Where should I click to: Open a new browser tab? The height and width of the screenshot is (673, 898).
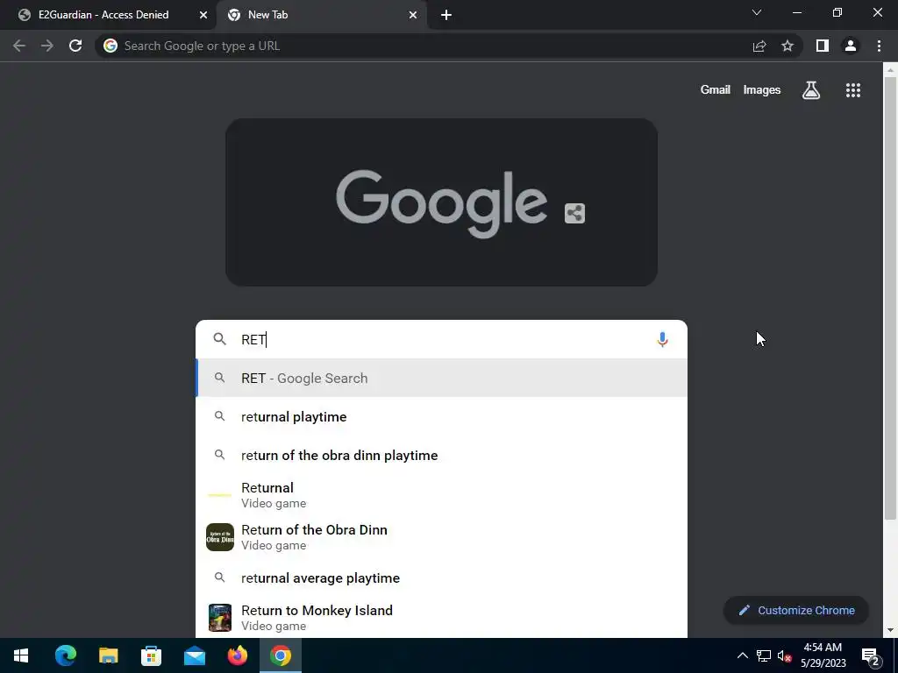point(446,15)
